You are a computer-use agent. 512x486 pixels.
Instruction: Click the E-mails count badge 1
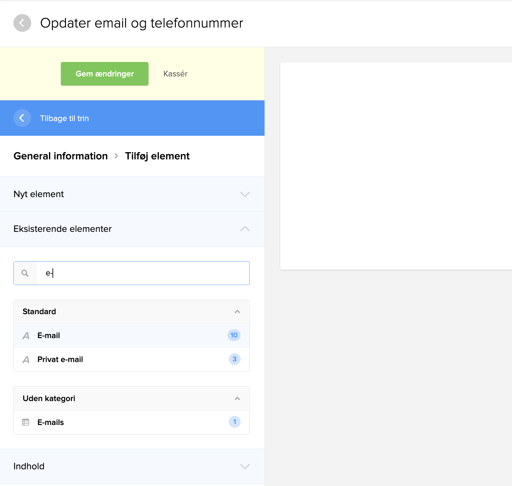(x=234, y=422)
